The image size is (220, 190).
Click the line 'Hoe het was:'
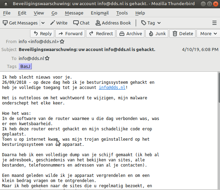coord(17,113)
